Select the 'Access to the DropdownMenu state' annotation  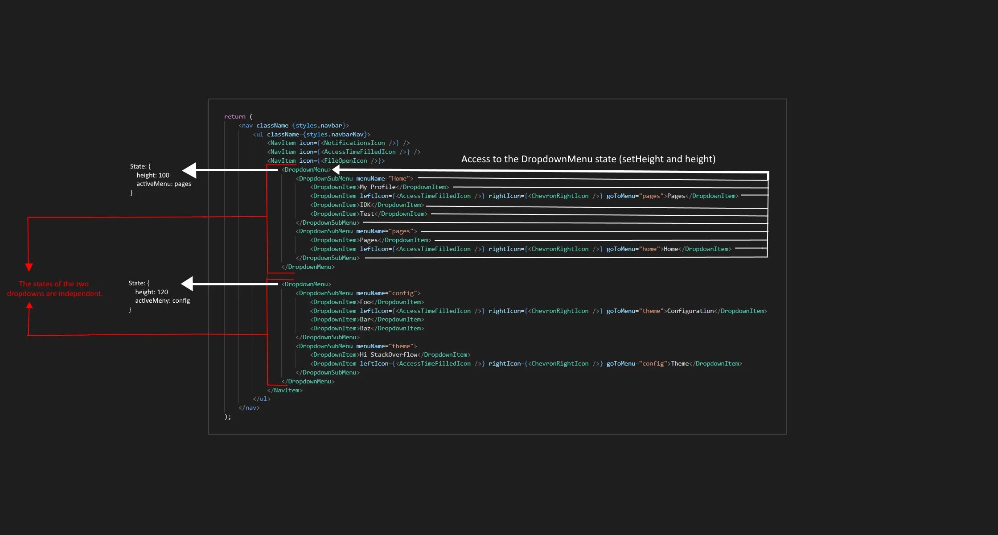pyautogui.click(x=588, y=159)
